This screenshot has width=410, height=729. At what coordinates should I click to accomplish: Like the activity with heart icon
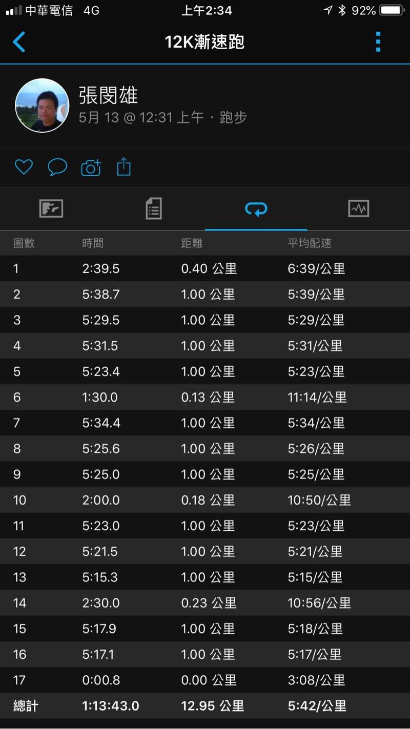coord(24,167)
